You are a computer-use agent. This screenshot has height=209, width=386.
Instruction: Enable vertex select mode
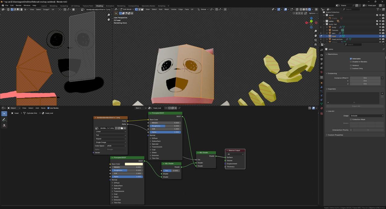click(136, 9)
